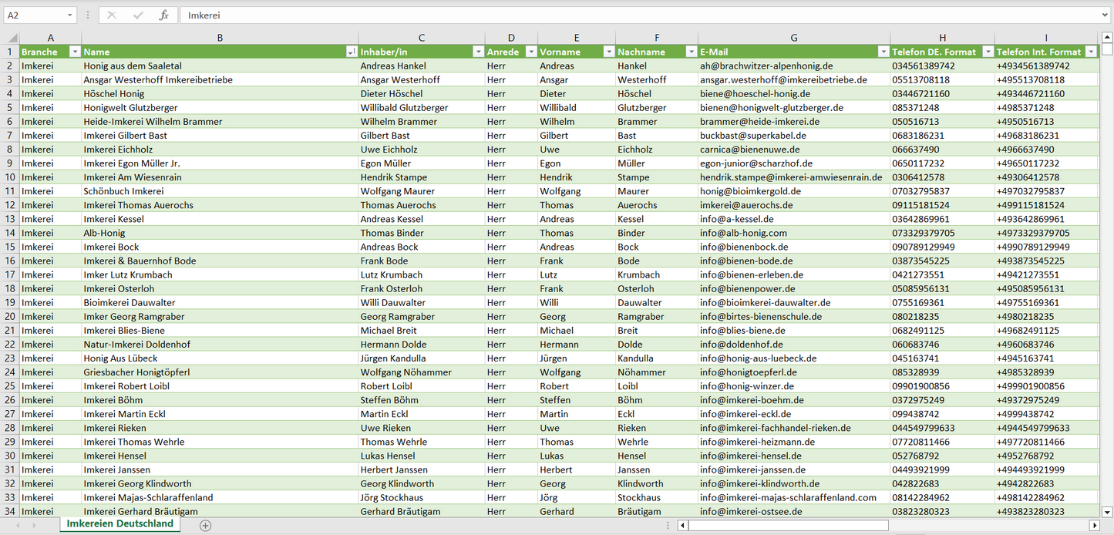Expand the Name Box dropdown arrow
1114x535 pixels.
[x=69, y=15]
